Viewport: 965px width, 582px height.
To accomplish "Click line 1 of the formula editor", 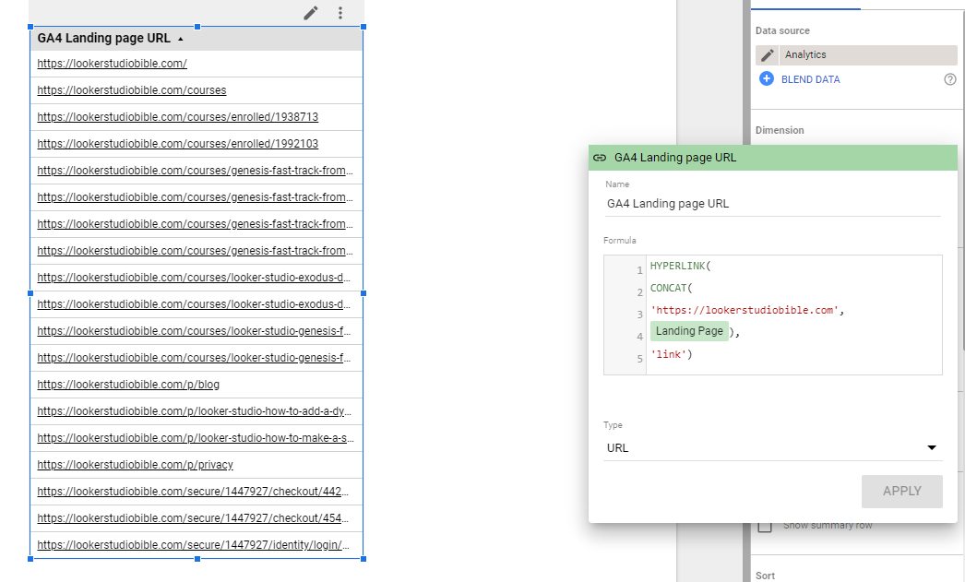I will [x=681, y=266].
